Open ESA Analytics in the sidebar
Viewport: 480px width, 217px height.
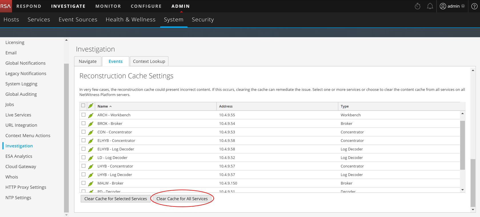[x=19, y=156]
